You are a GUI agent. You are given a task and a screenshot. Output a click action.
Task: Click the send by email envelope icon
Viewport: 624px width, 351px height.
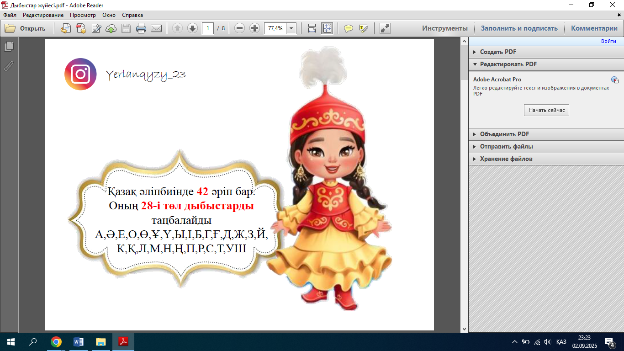pyautogui.click(x=156, y=28)
